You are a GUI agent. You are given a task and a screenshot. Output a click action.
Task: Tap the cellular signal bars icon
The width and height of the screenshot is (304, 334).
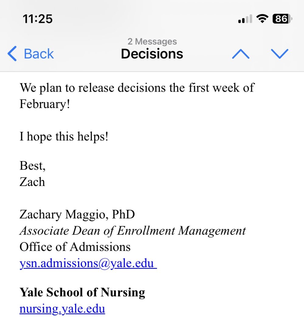[245, 19]
